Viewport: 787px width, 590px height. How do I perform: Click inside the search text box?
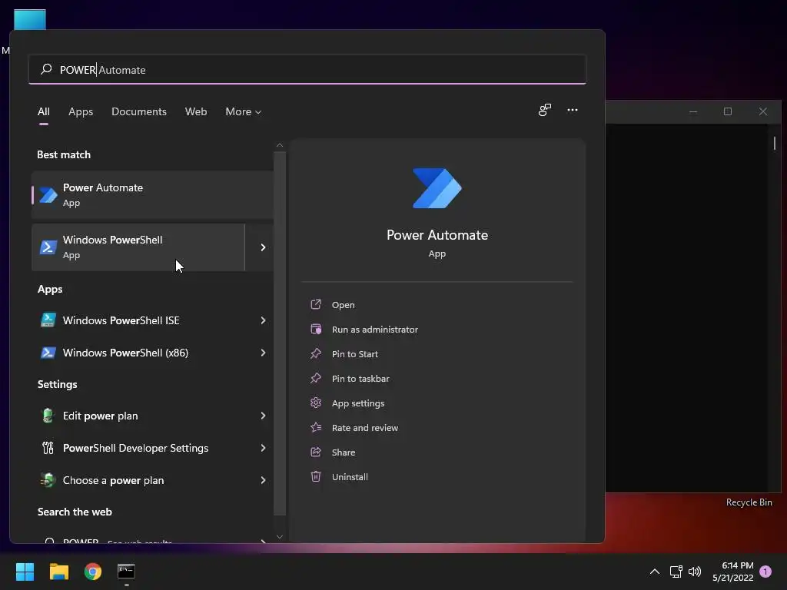[x=307, y=70]
